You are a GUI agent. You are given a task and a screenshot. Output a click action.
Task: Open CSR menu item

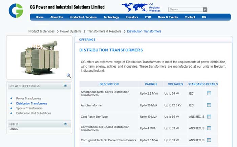148,17
